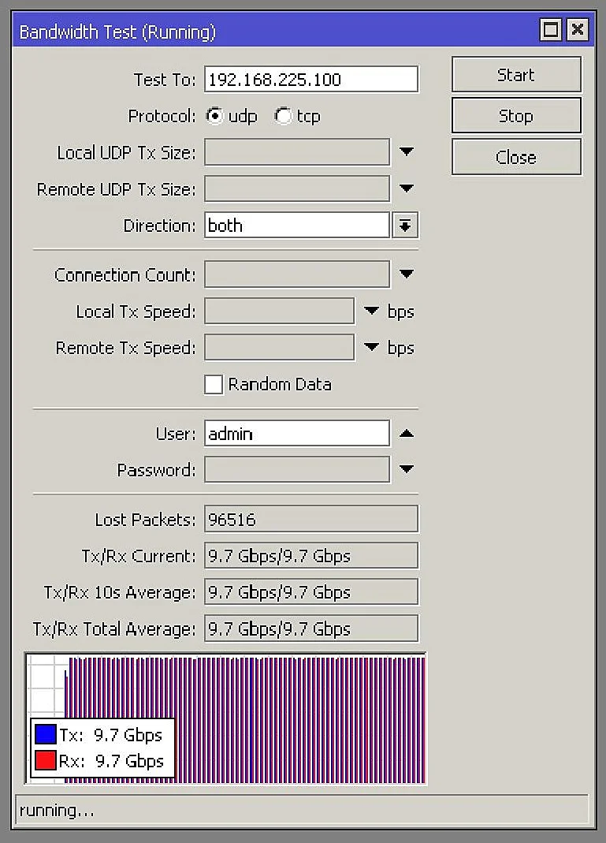The height and width of the screenshot is (843, 606).
Task: Collapse the User field with up arrow
Action: [x=407, y=434]
